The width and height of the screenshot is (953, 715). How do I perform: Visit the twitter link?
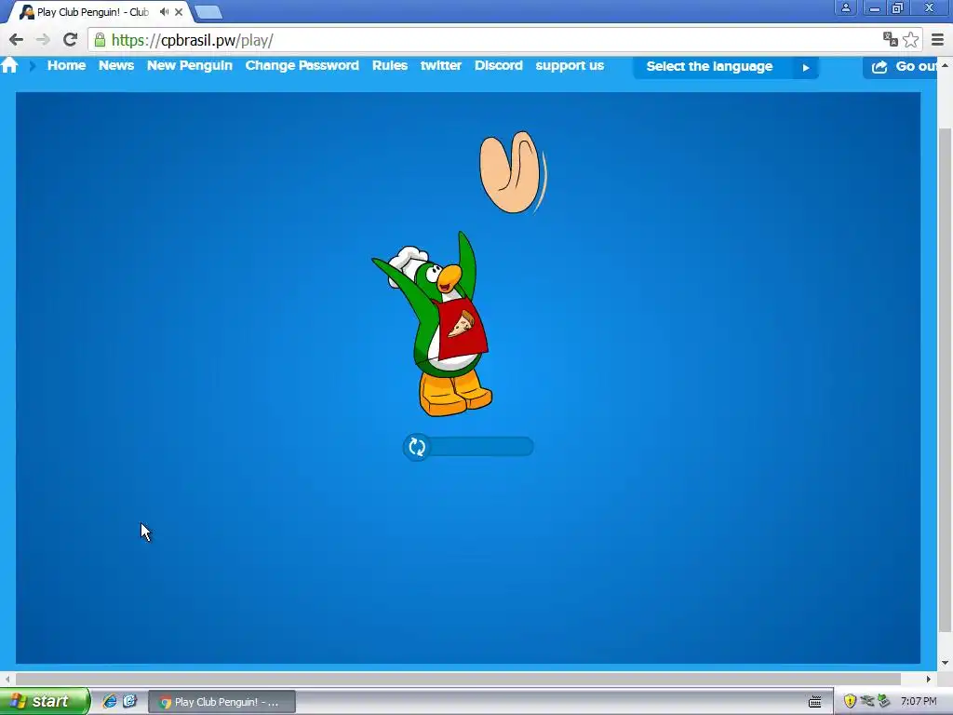click(x=440, y=66)
